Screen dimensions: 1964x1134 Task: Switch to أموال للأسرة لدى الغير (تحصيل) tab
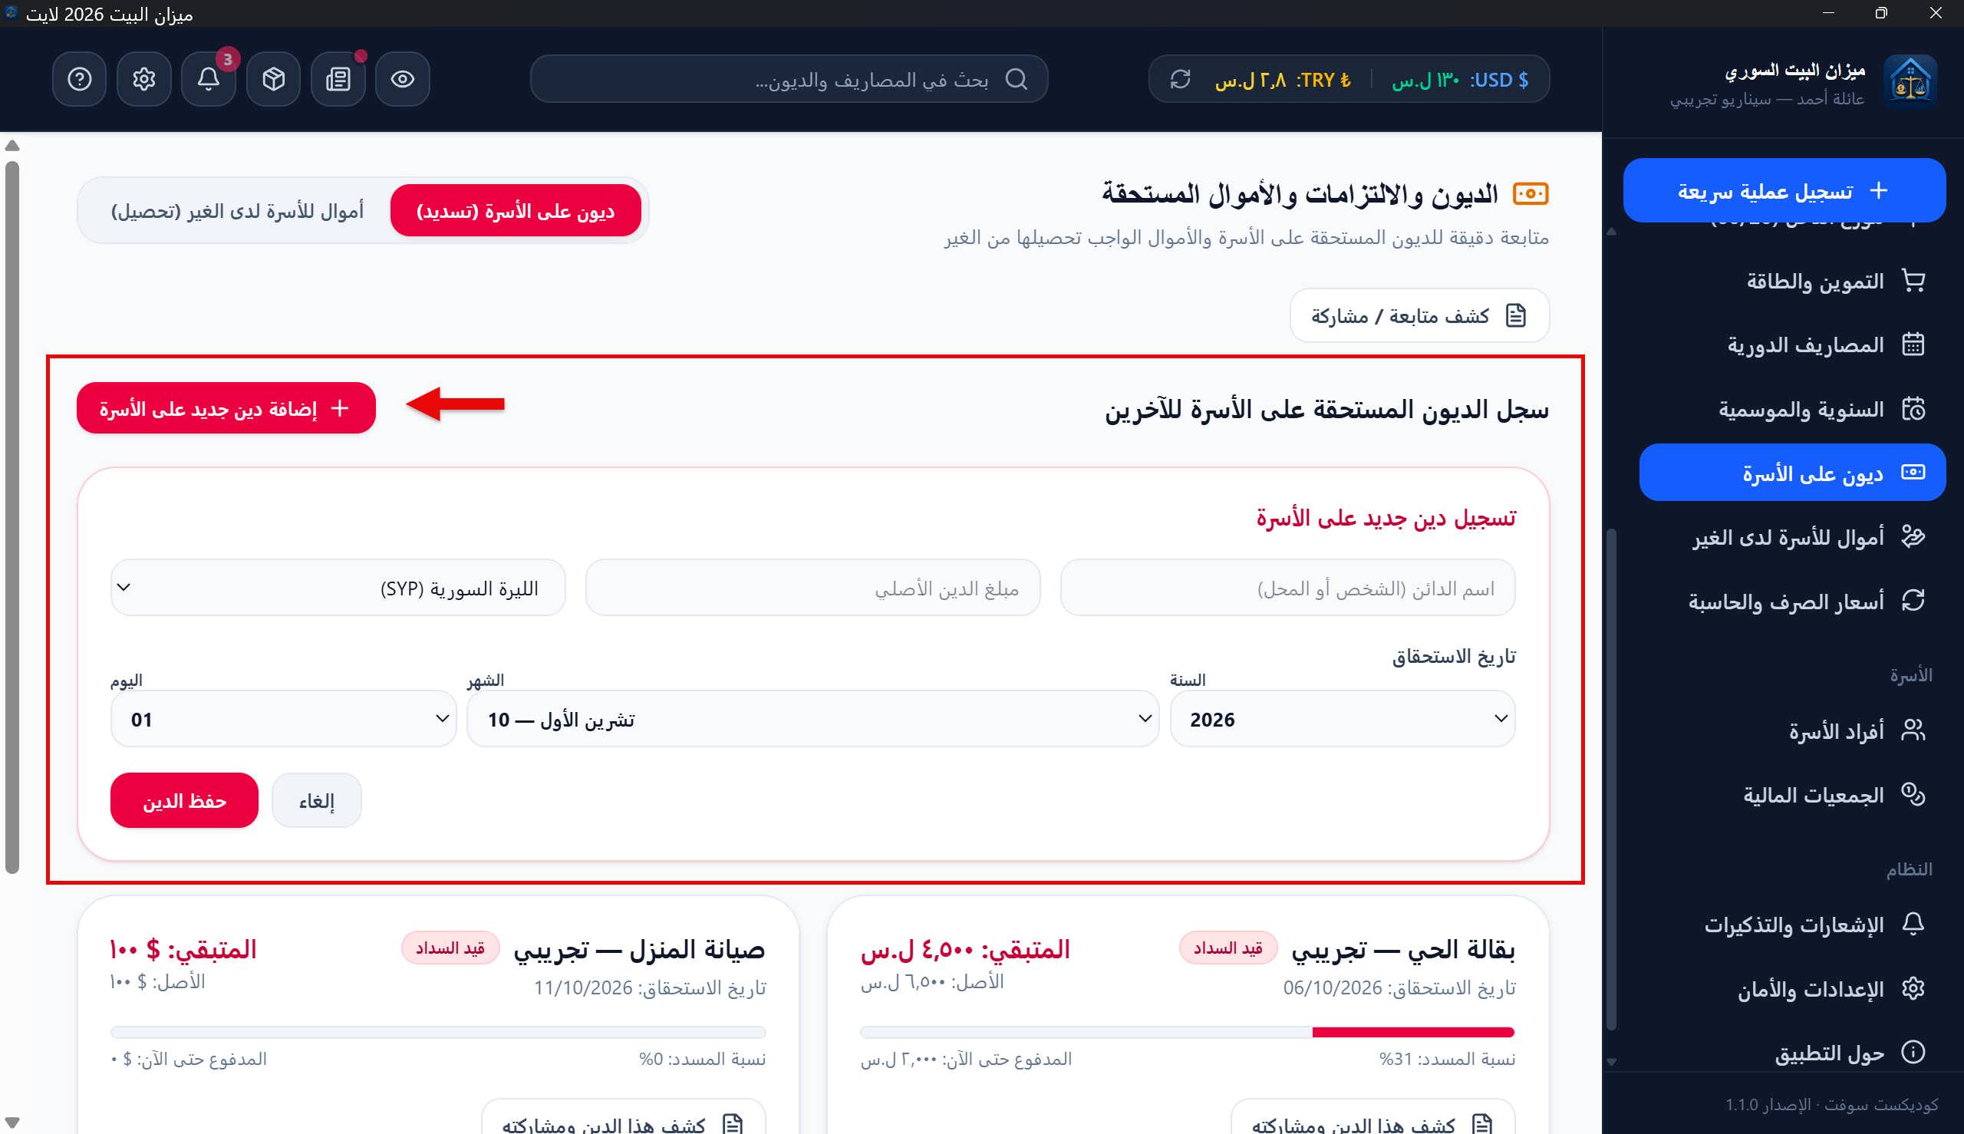pyautogui.click(x=238, y=211)
